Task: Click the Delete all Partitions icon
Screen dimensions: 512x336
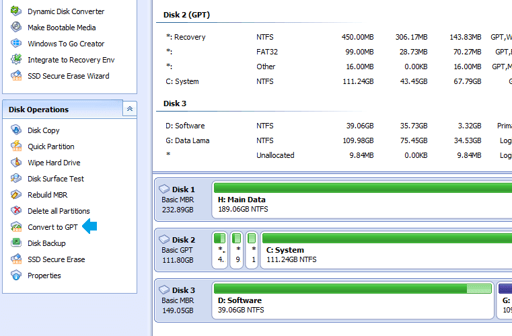Action: pos(16,211)
